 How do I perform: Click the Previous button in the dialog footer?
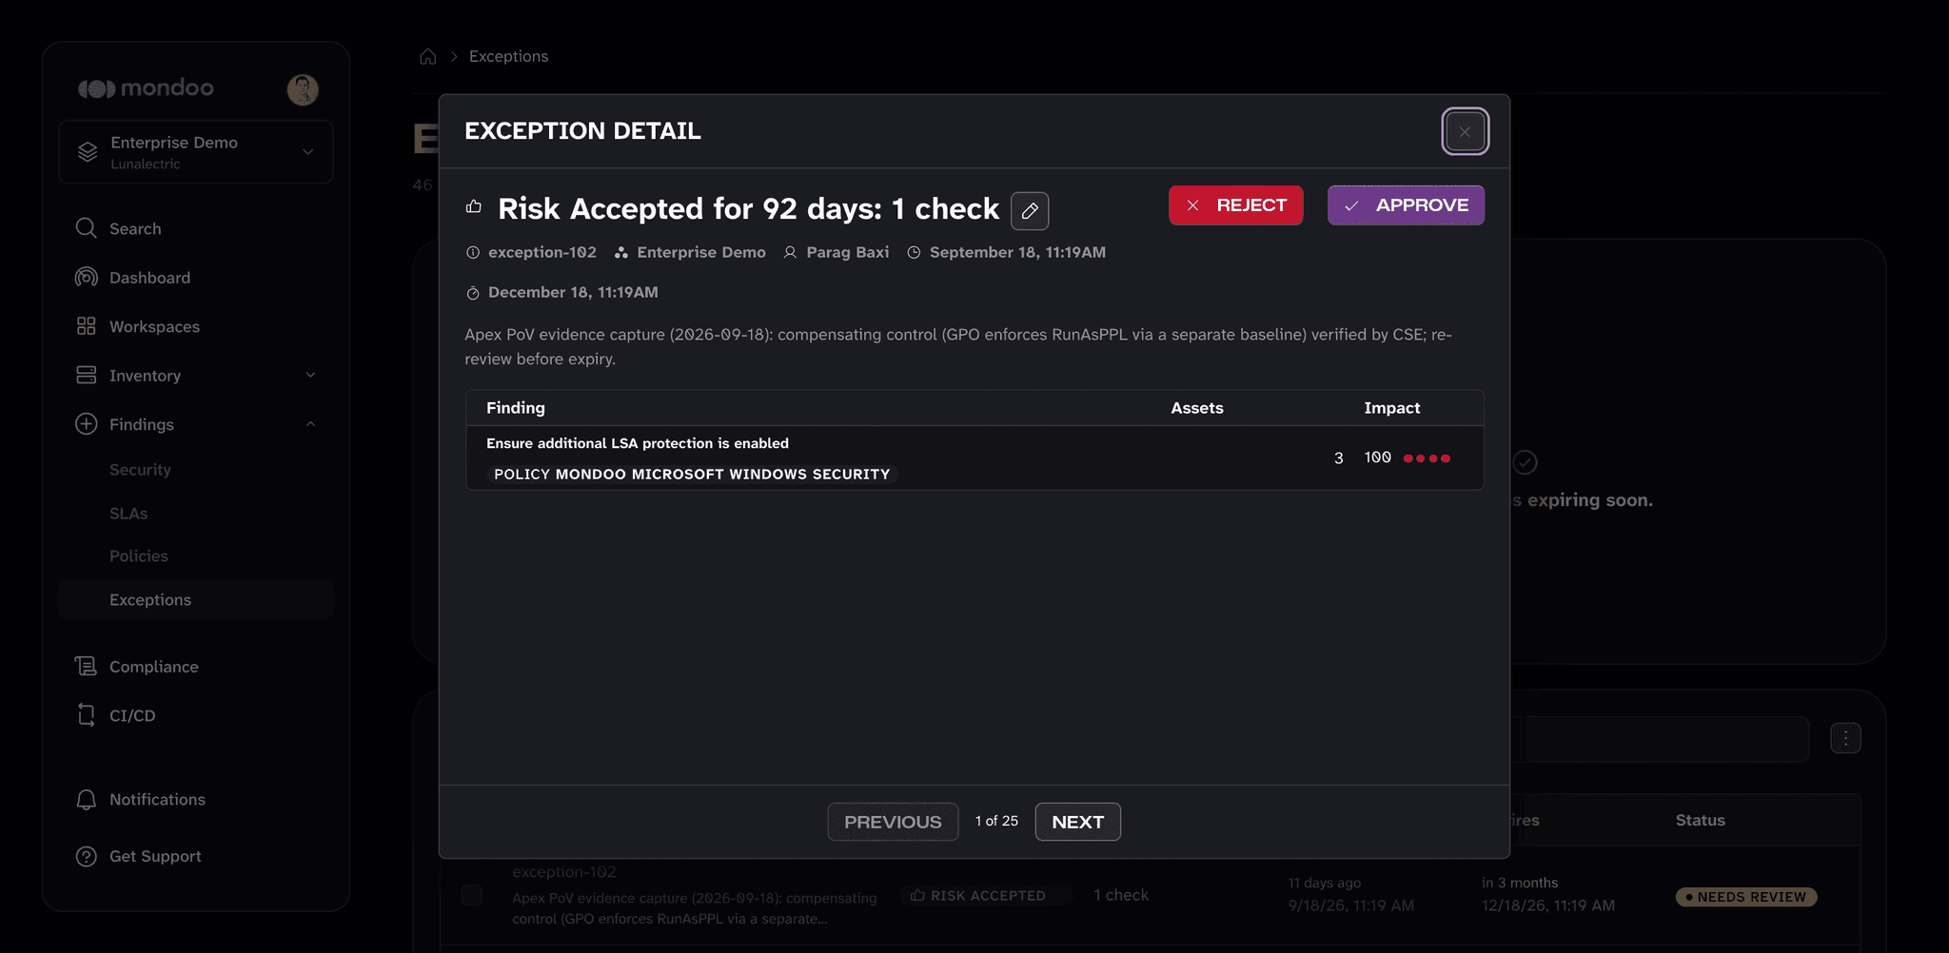[x=893, y=822]
